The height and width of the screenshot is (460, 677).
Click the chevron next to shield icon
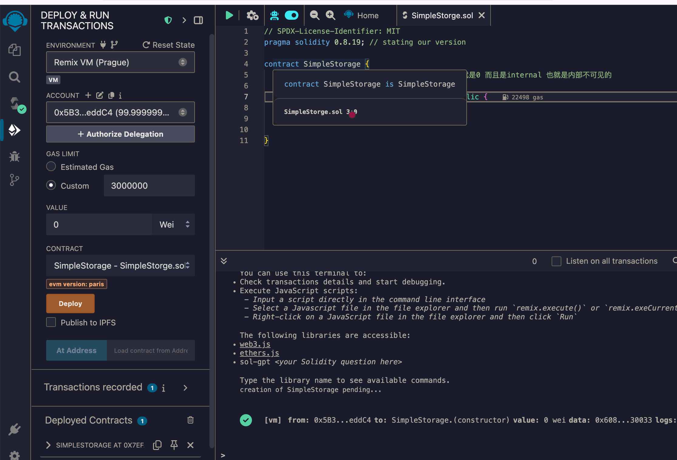pos(184,20)
